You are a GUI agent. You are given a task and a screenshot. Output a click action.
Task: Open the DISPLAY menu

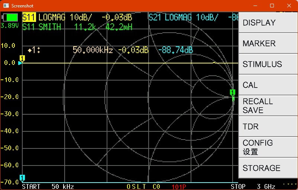268,23
